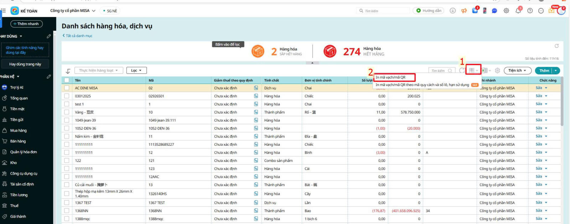The width and height of the screenshot is (570, 224).
Task: Click the notification bell icon
Action: tap(518, 11)
